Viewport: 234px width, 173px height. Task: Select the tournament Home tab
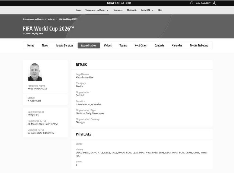pos(31,45)
